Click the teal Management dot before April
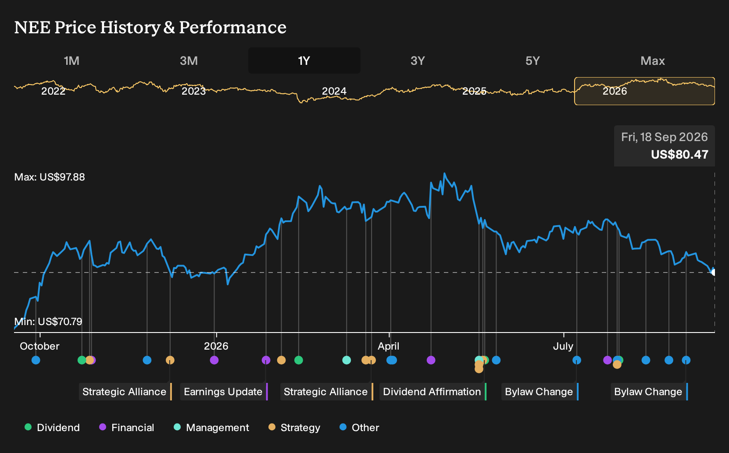 (347, 360)
